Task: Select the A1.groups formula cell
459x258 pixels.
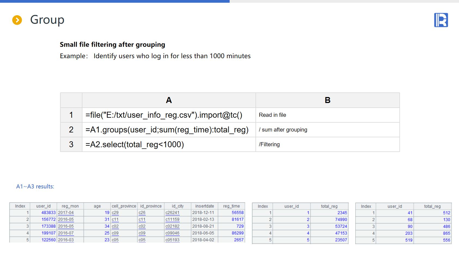Action: tap(169, 130)
